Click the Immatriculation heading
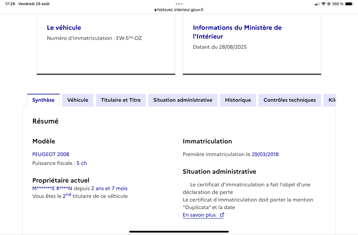Image resolution: width=358 pixels, height=235 pixels. pos(207,141)
